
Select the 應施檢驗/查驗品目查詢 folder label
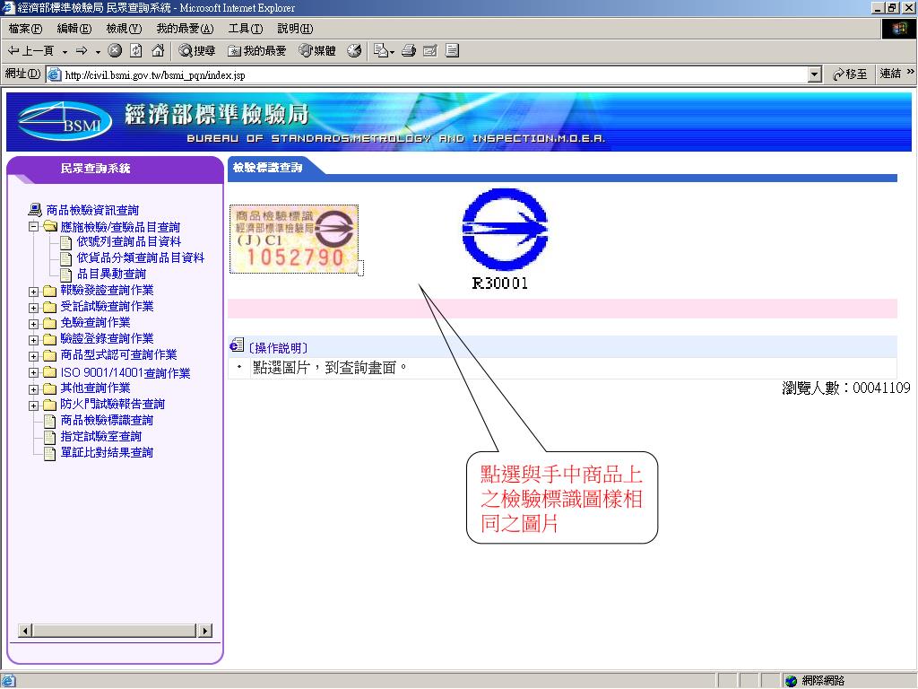[120, 227]
